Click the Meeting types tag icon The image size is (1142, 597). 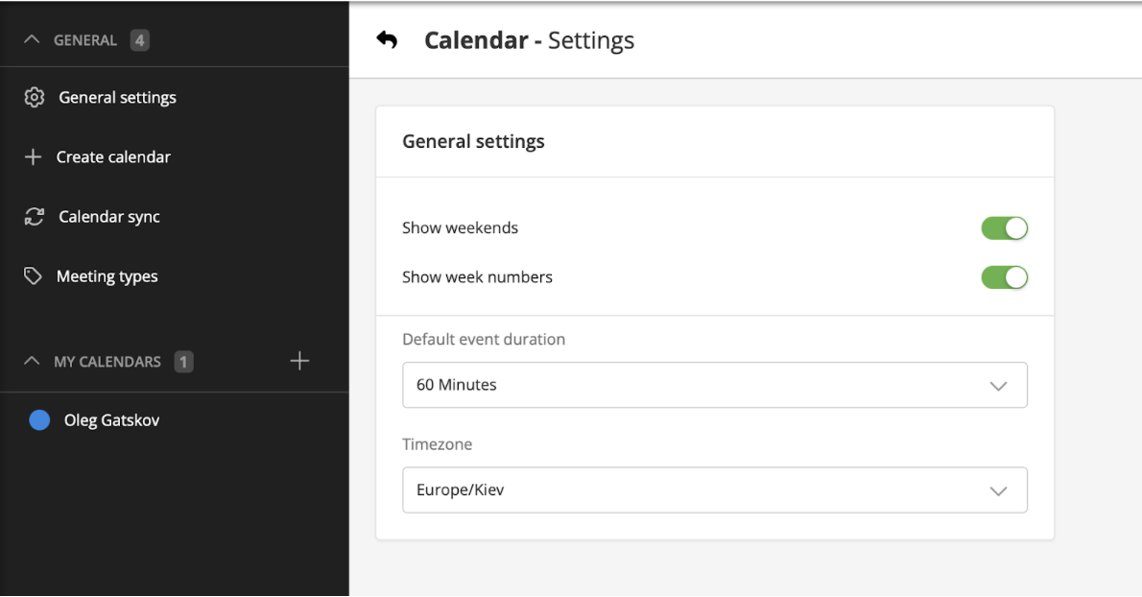[34, 276]
